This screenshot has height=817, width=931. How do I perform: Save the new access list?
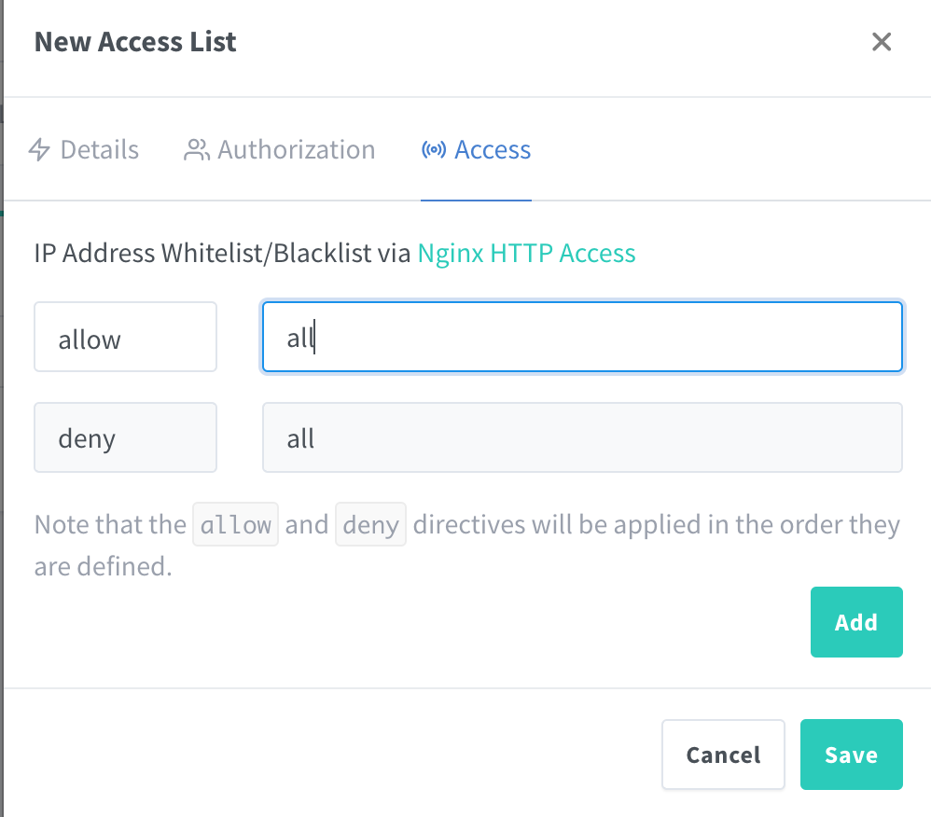(x=851, y=755)
